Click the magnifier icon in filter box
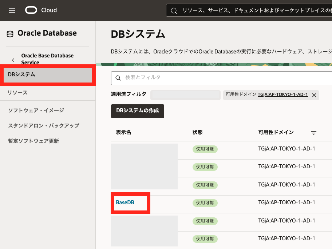Image resolution: width=332 pixels, height=249 pixels. point(118,78)
